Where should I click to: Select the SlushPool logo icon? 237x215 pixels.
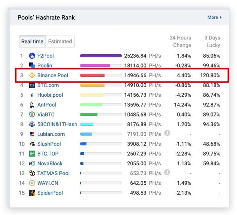coord(32,144)
